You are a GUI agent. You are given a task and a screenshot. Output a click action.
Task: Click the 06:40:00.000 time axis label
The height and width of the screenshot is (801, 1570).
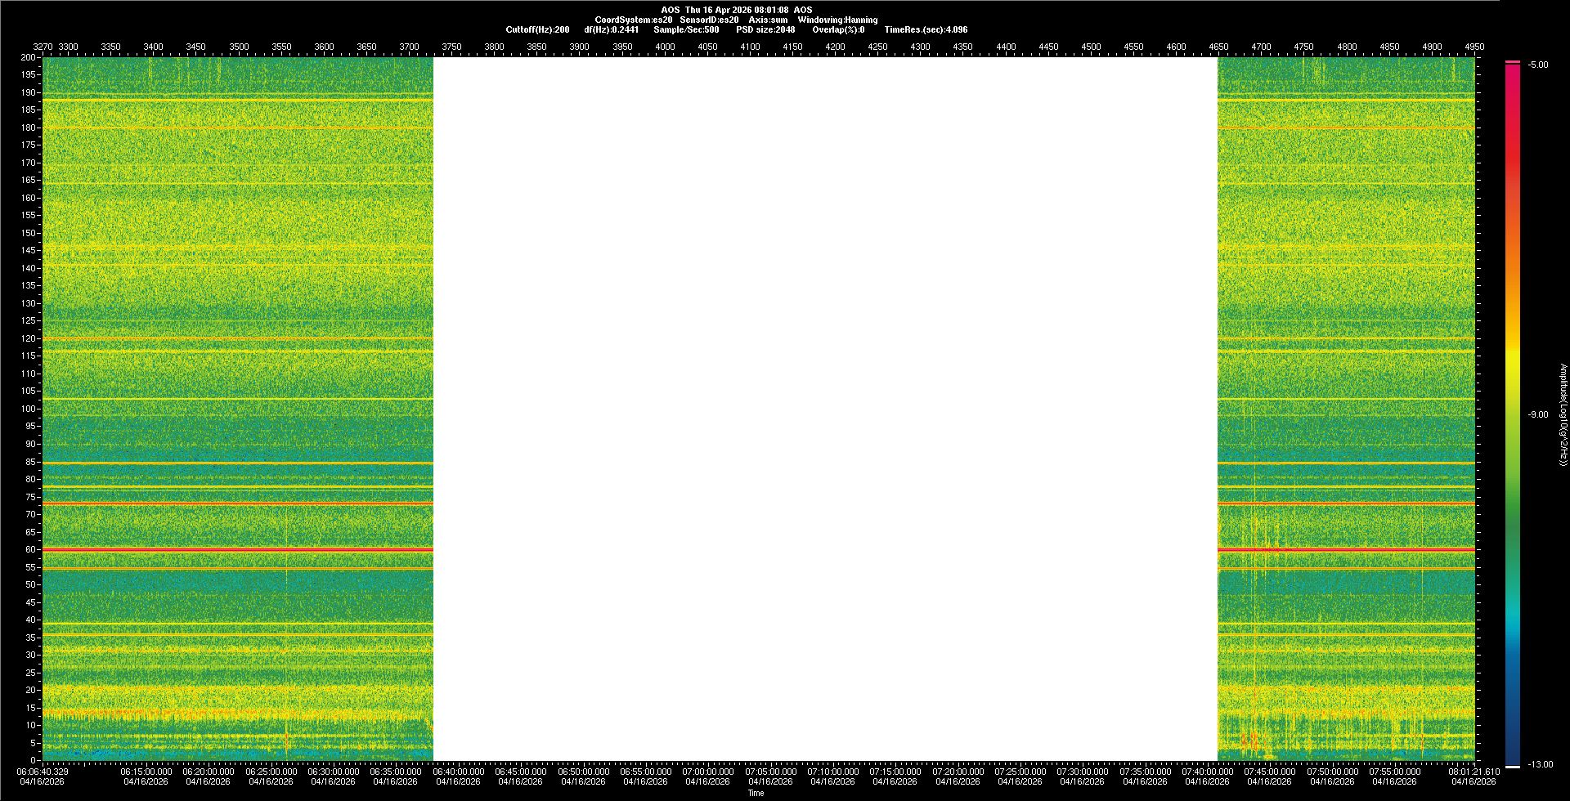[x=458, y=772]
